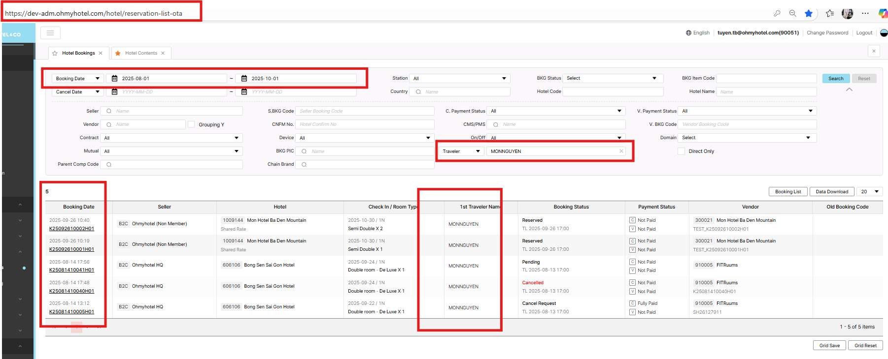The height and width of the screenshot is (359, 888).
Task: Open the Booking Date end calendar icon
Action: pyautogui.click(x=244, y=79)
